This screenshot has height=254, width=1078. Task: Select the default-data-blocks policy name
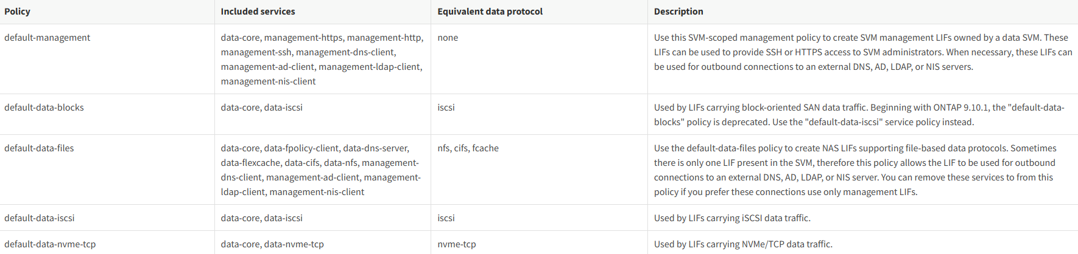[x=44, y=108]
